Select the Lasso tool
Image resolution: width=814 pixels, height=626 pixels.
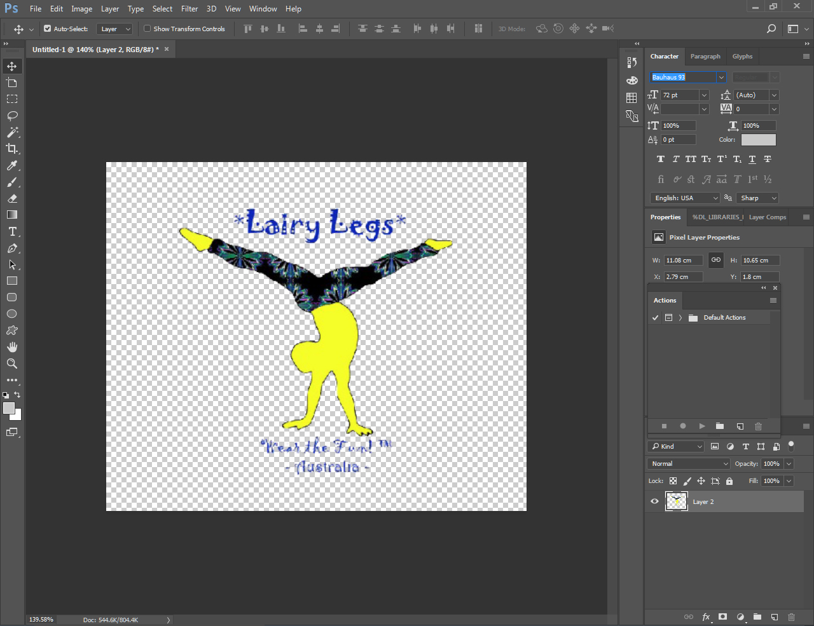click(x=12, y=116)
